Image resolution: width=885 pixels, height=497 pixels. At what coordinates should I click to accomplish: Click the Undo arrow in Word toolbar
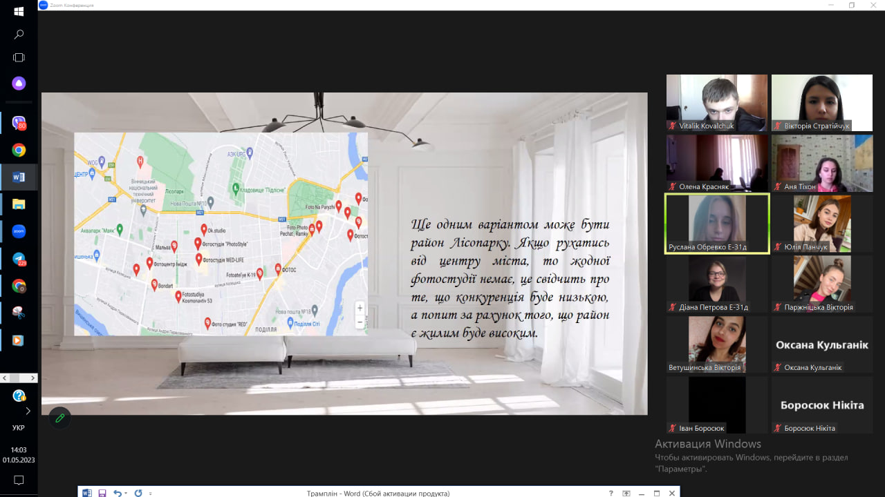[117, 494]
